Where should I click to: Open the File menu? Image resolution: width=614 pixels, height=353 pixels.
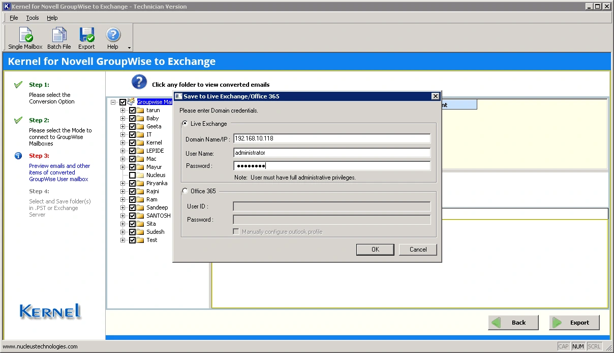click(x=14, y=18)
